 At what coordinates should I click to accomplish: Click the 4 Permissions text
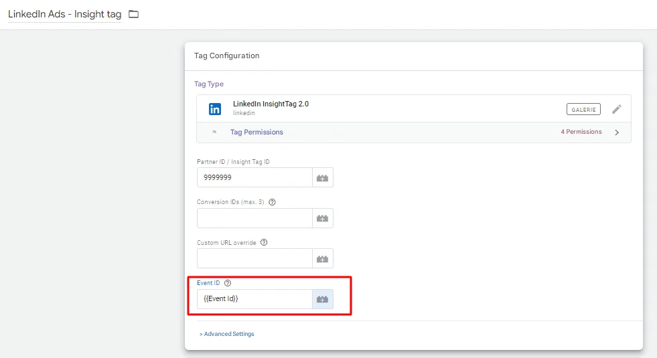coord(581,132)
